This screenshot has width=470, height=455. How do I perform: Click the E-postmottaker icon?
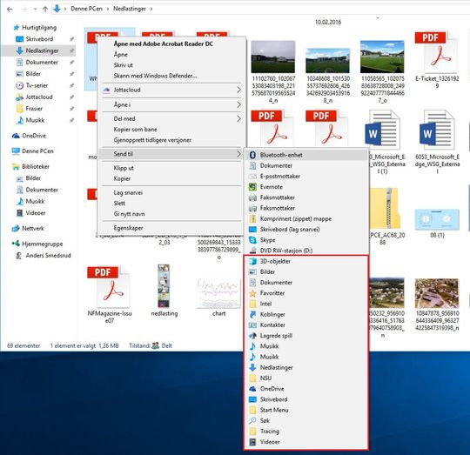point(252,176)
